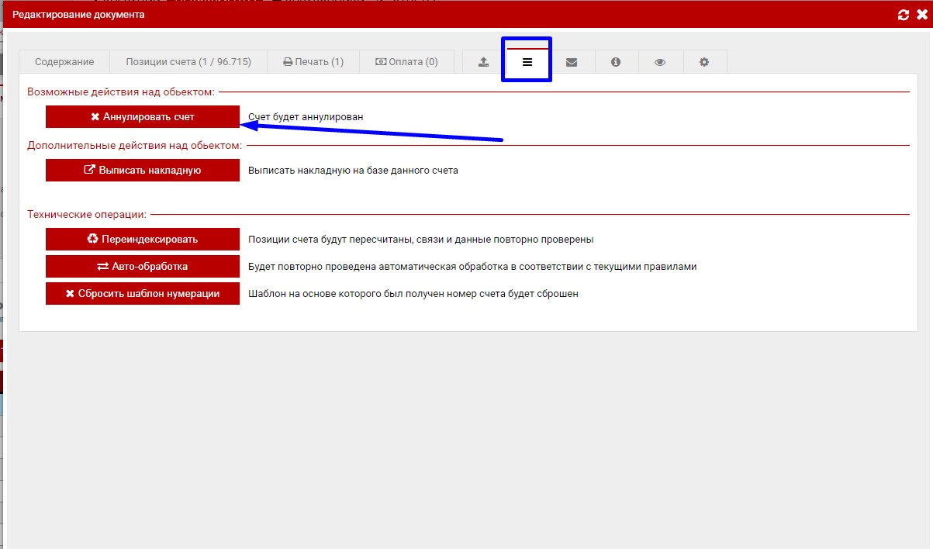
Task: Show the eye icon view tab
Action: click(x=660, y=62)
